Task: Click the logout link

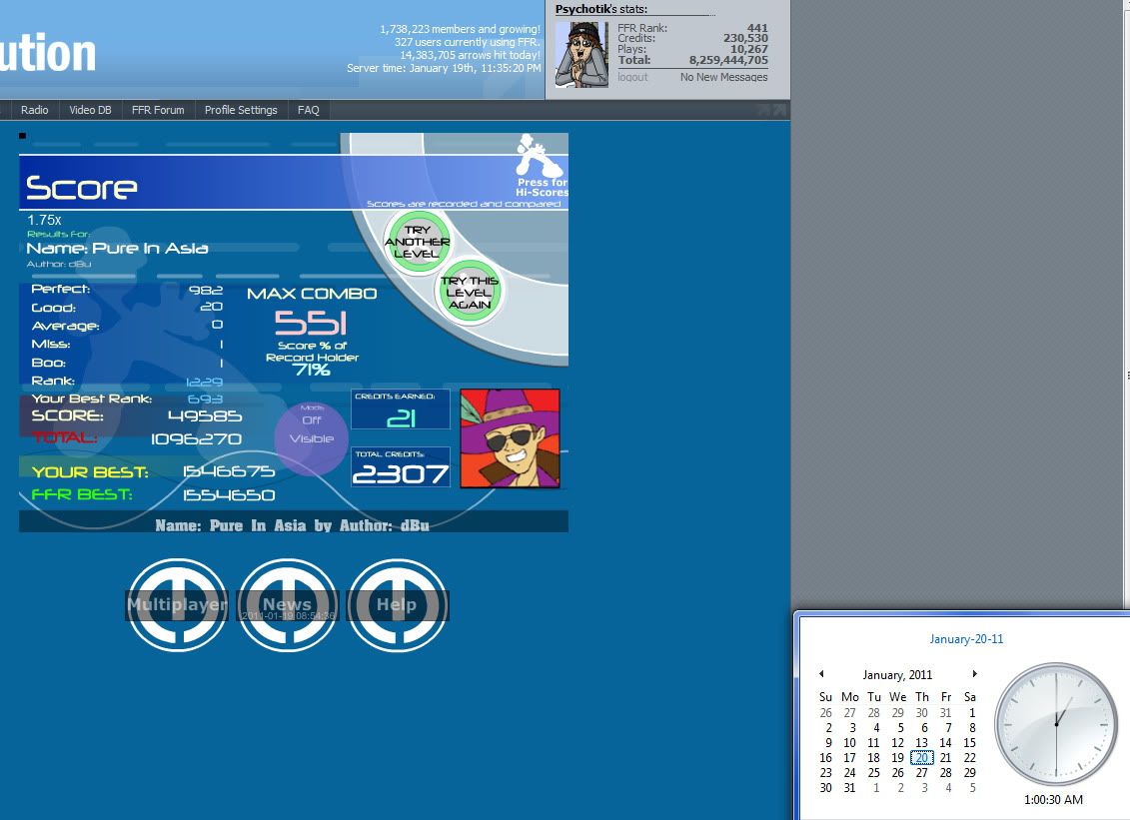Action: [632, 77]
